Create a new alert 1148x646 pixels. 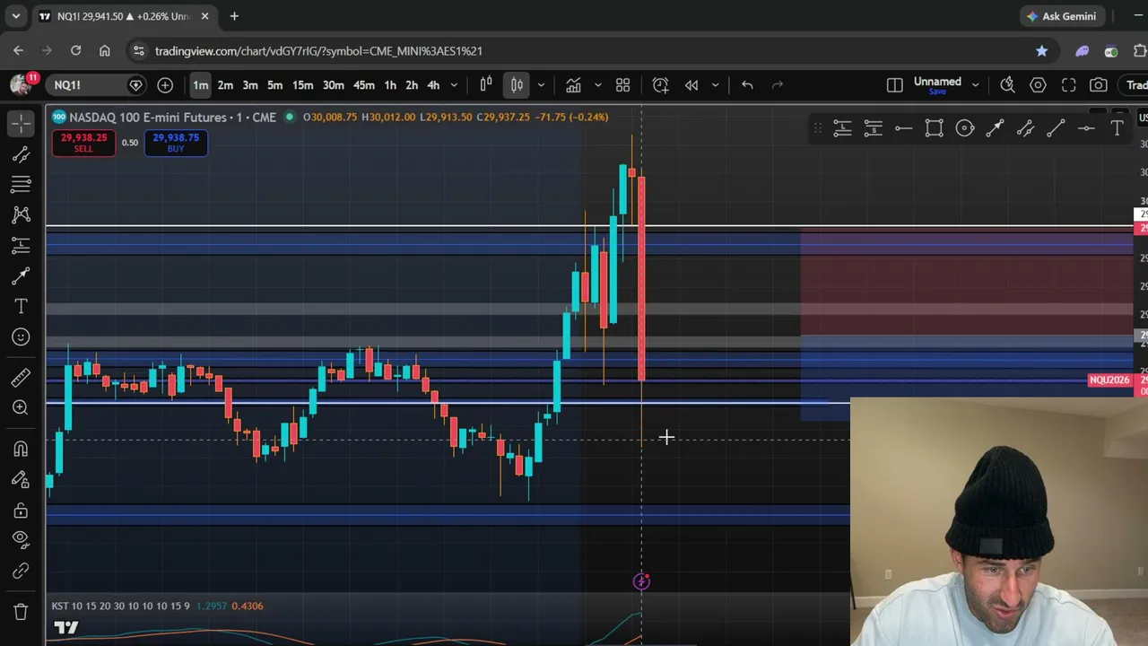pos(661,85)
